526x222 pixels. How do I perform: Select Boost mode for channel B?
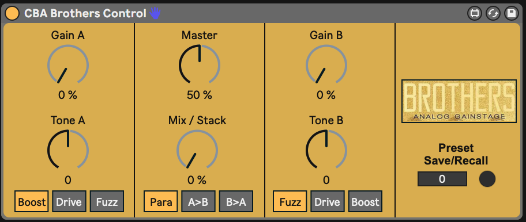click(x=365, y=202)
